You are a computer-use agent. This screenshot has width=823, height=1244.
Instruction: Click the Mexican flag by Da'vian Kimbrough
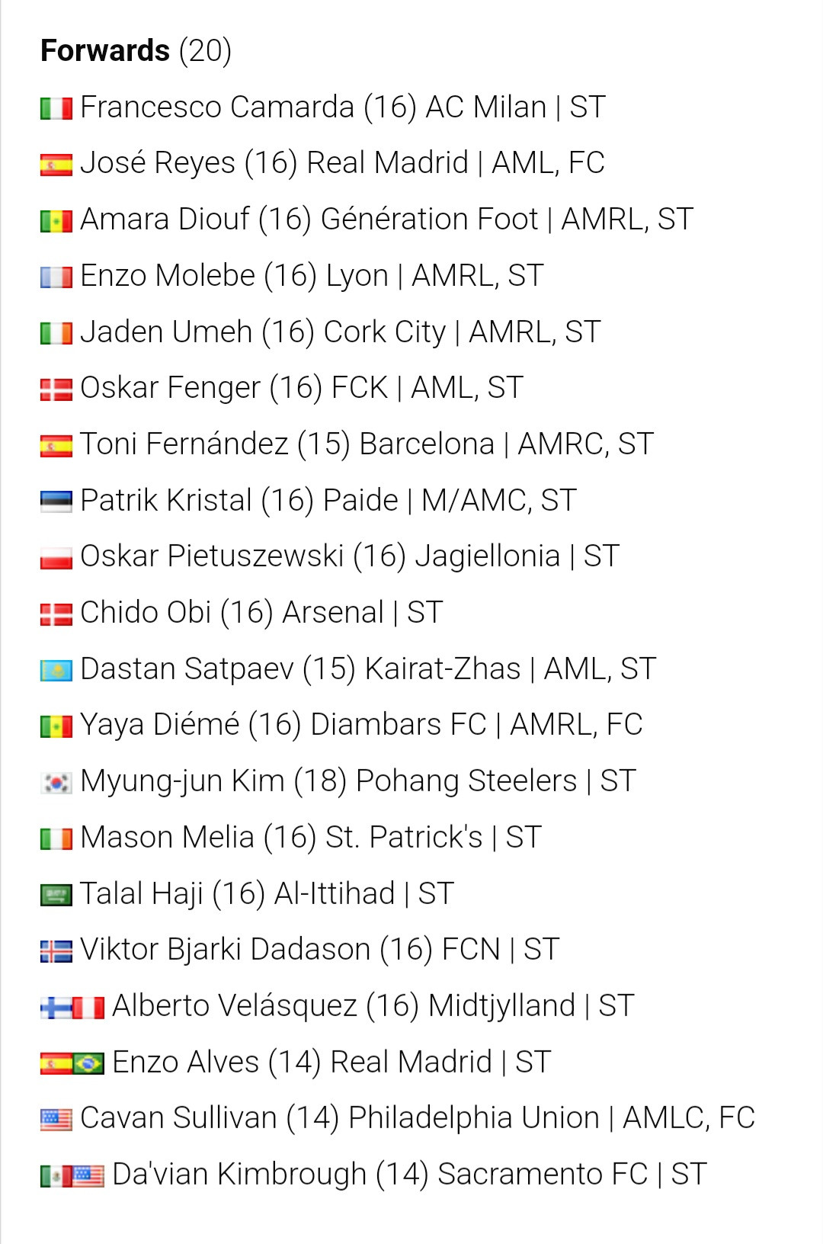tap(56, 1176)
